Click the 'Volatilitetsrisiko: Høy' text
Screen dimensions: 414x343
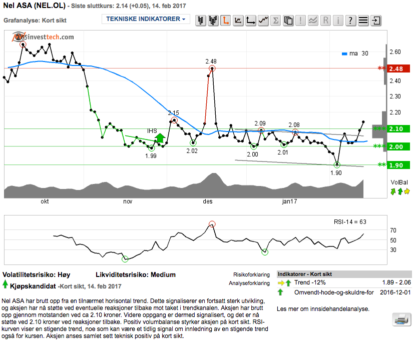click(37, 274)
